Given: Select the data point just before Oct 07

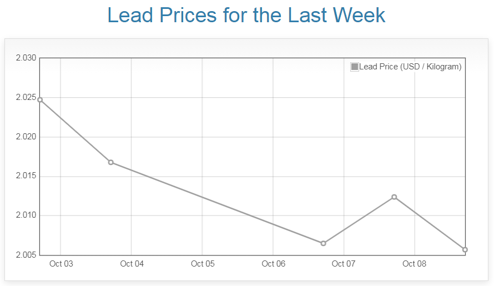Looking at the screenshot, I should pyautogui.click(x=323, y=243).
